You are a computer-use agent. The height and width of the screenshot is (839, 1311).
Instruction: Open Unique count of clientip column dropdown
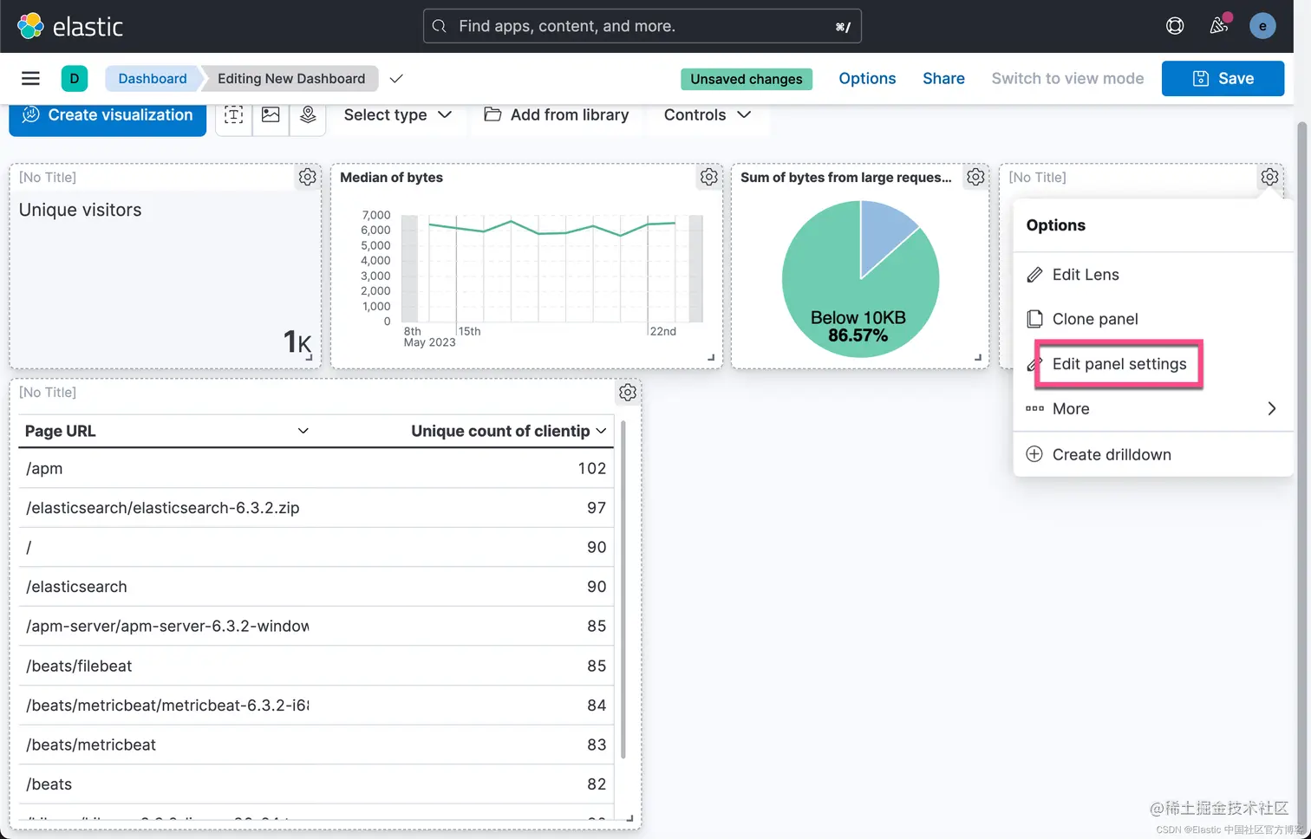click(601, 431)
